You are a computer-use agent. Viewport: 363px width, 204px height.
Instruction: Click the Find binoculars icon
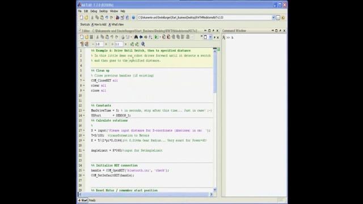click(136, 37)
